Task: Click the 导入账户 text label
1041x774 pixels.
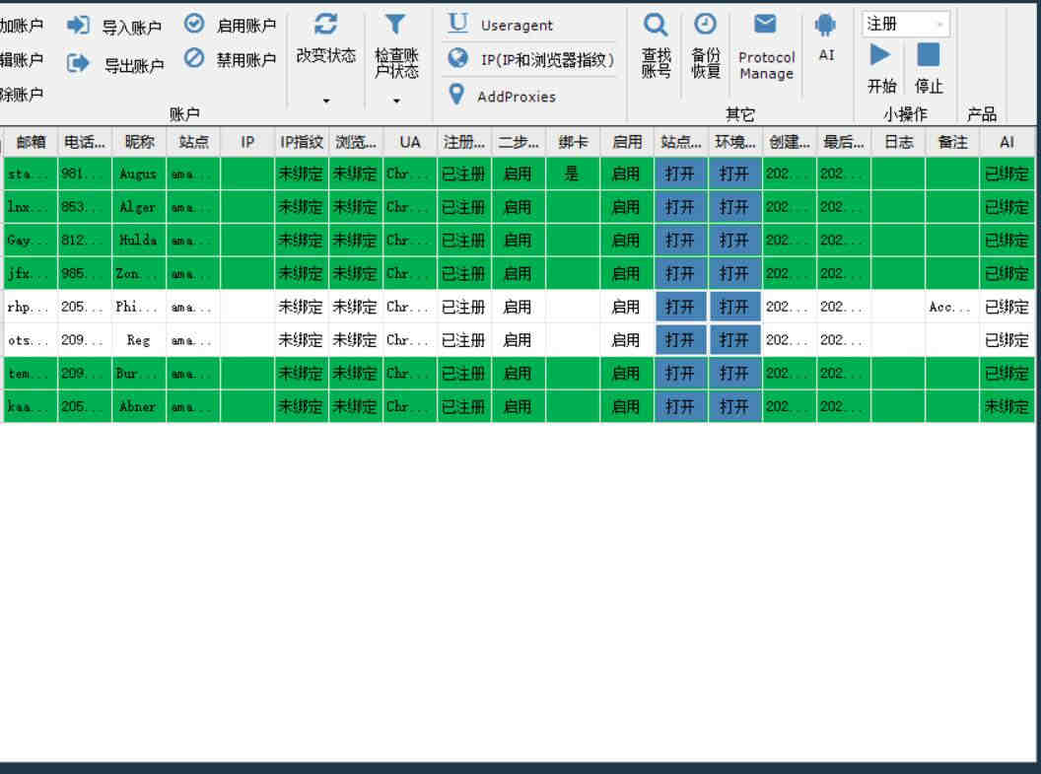Action: [131, 28]
